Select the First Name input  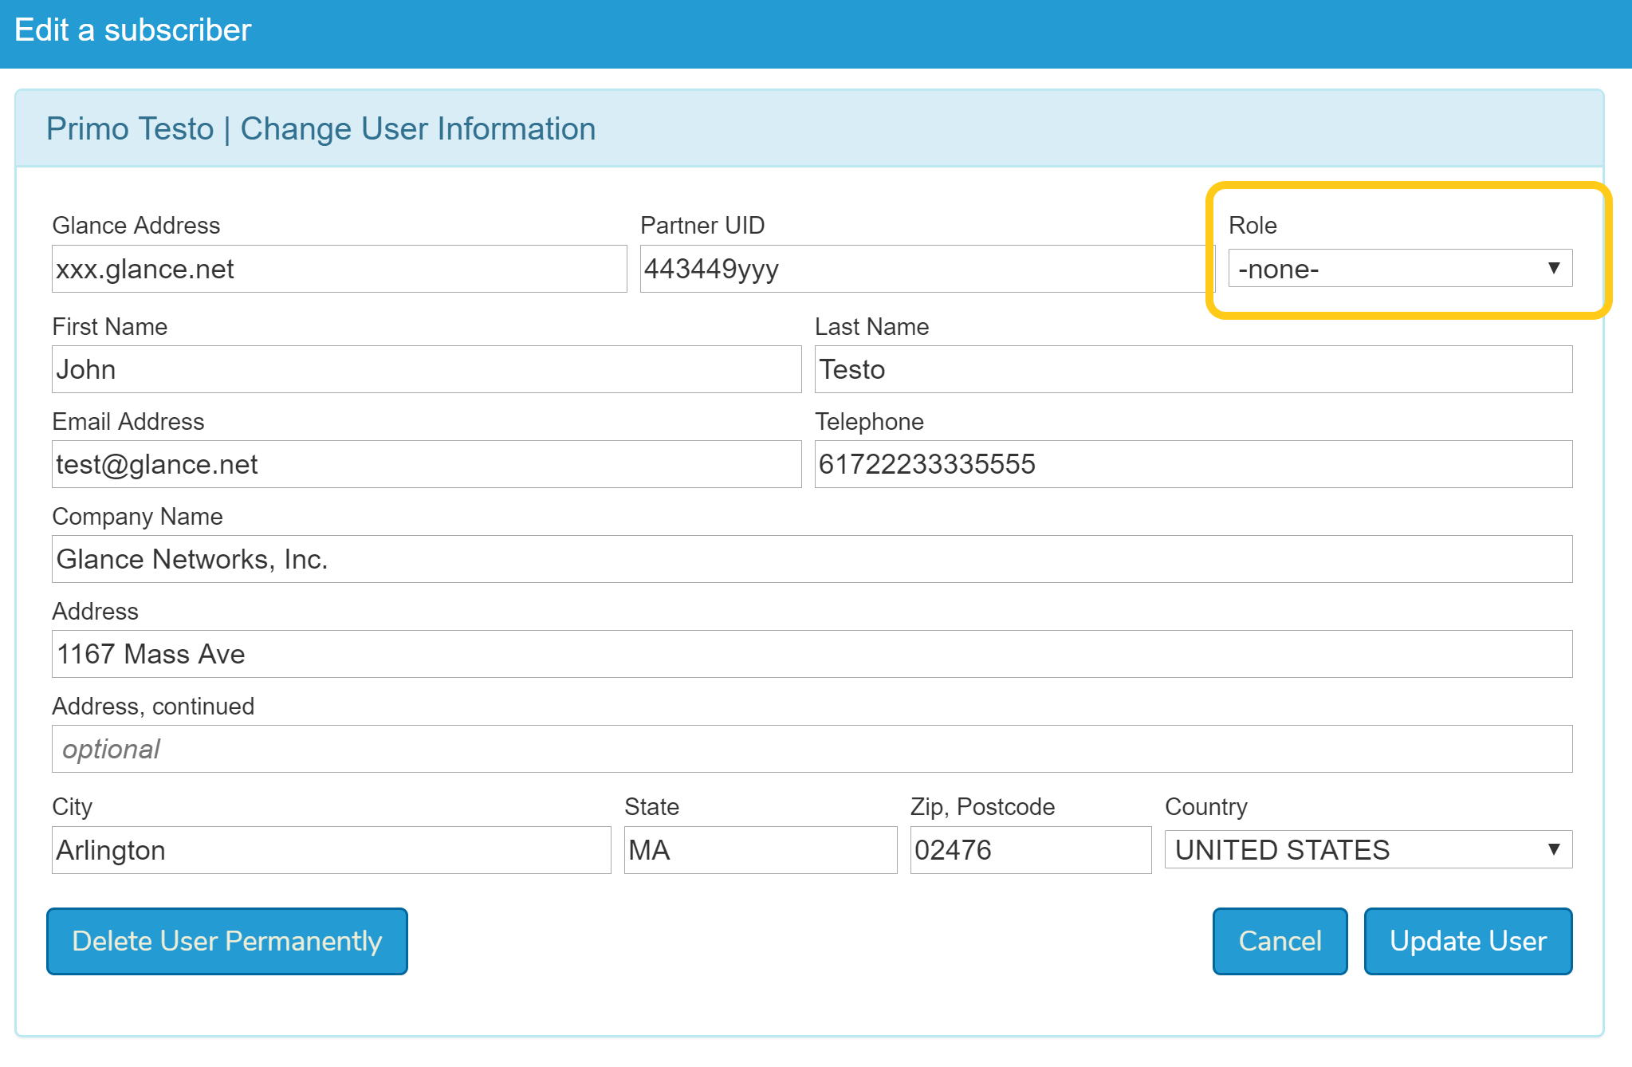pos(427,369)
